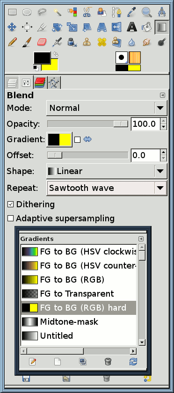The image size is (174, 393).
Task: Select the Rectangle Select tool
Action: click(12, 12)
